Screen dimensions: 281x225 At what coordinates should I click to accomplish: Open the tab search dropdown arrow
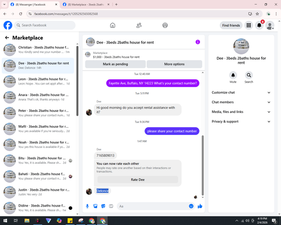pos(4,4)
